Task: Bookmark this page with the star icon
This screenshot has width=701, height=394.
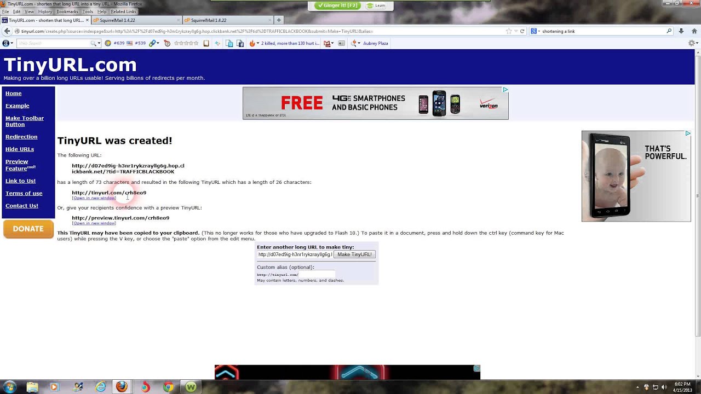Action: [x=508, y=31]
